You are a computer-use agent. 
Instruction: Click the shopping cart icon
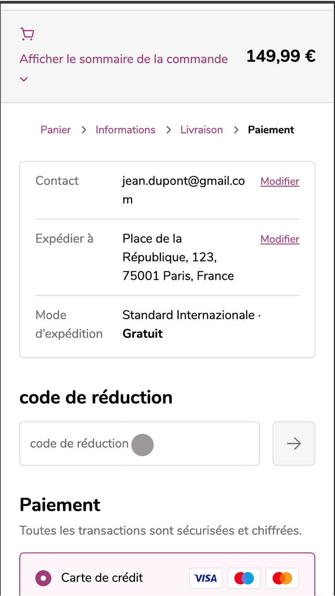[x=27, y=34]
